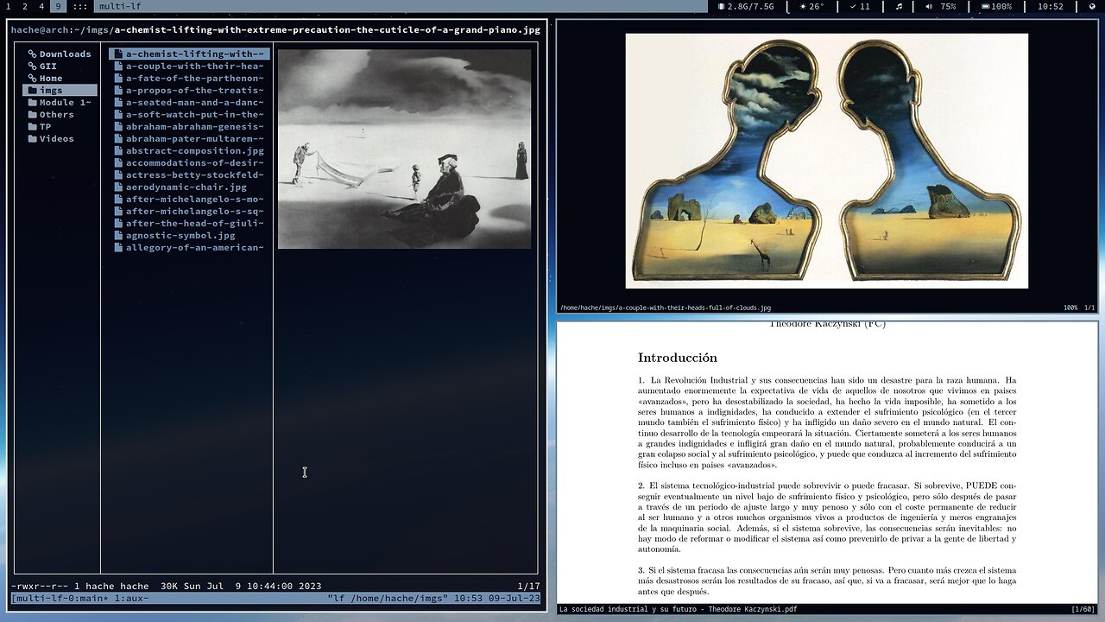Click the music note icon in top bar
The width and height of the screenshot is (1105, 622).
click(899, 6)
